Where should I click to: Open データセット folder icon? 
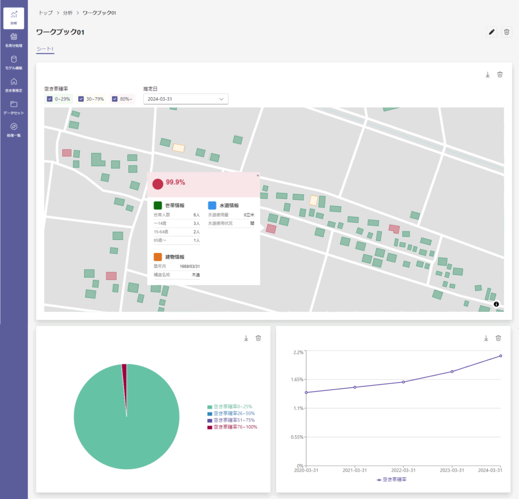tap(14, 108)
